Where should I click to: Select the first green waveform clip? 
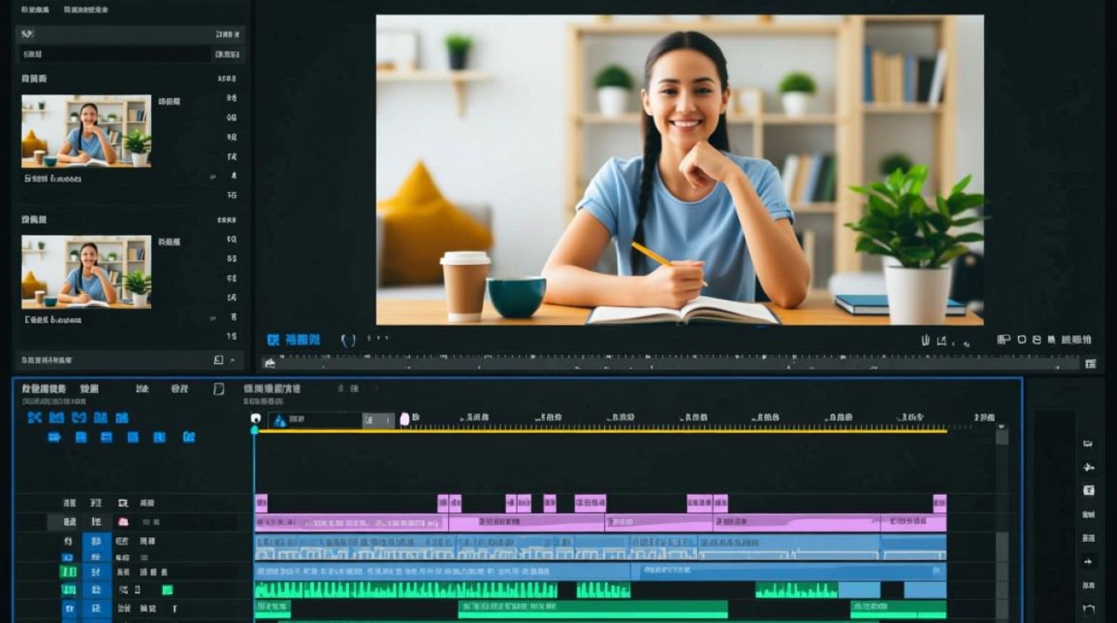click(406, 590)
